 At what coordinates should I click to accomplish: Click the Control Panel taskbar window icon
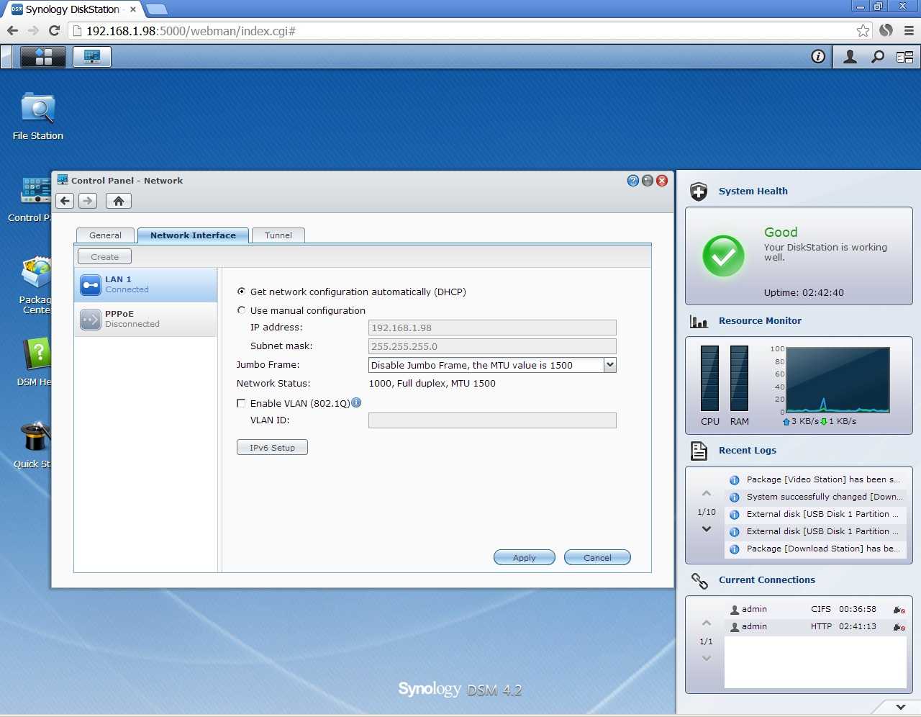point(92,57)
